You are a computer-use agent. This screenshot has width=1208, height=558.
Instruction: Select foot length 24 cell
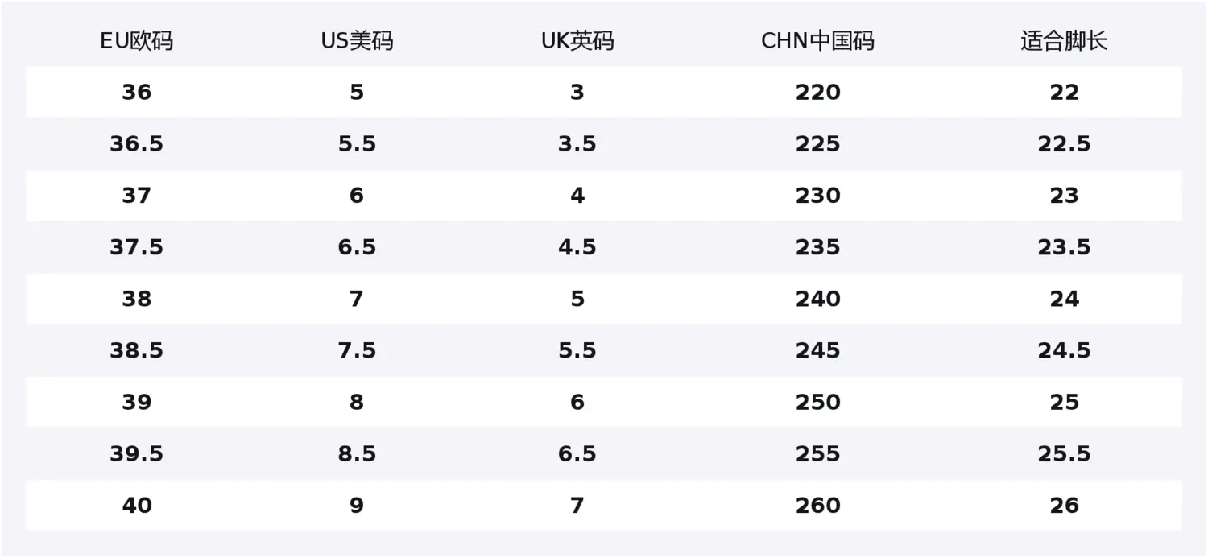(1064, 299)
